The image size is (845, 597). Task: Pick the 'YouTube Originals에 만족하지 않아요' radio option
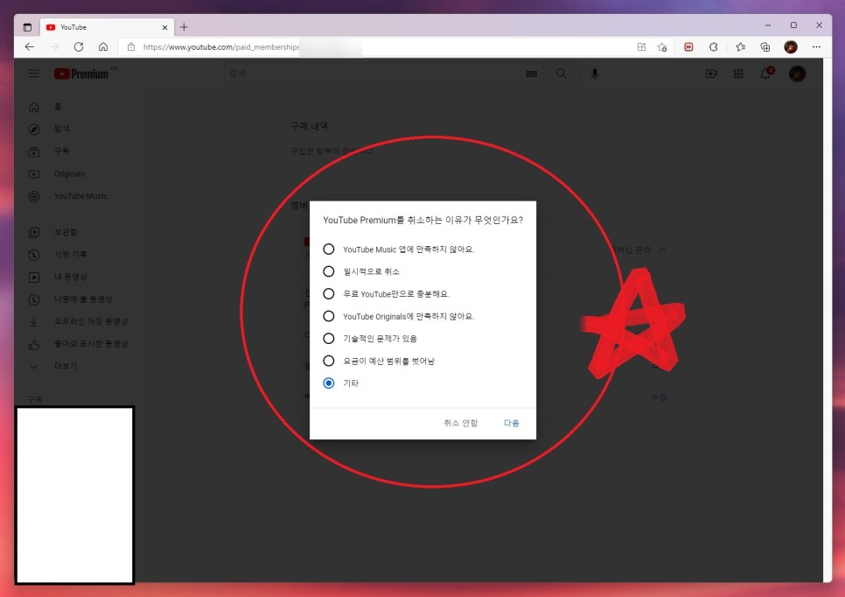(328, 316)
